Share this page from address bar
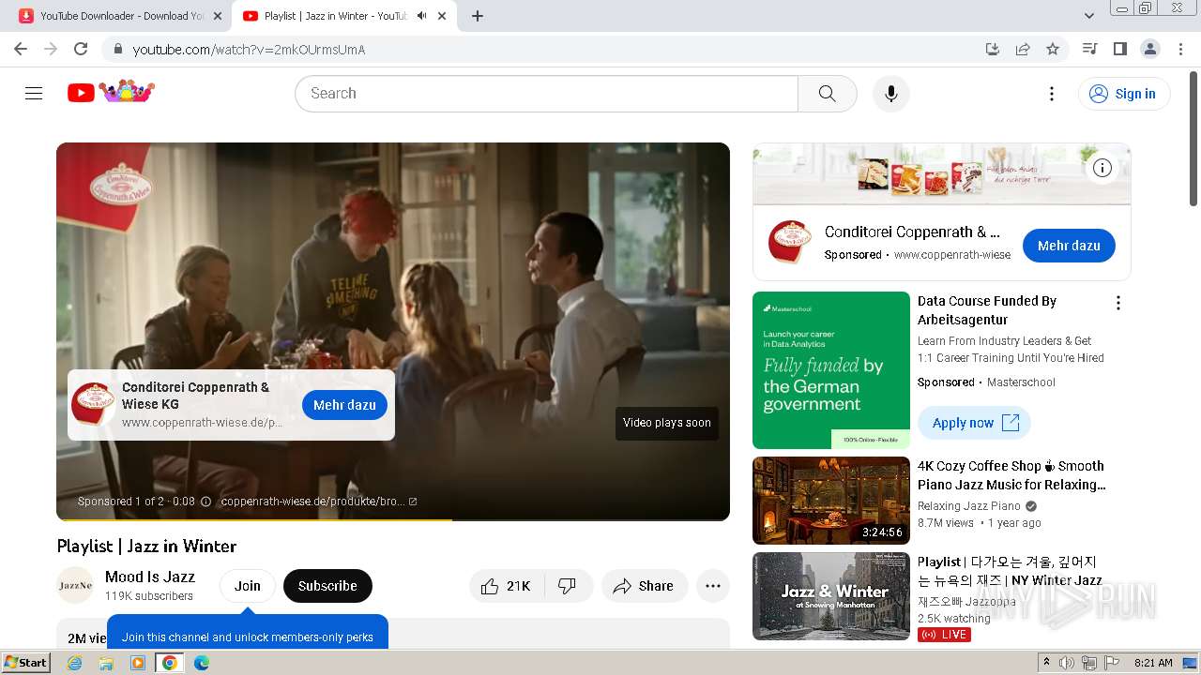1201x675 pixels. pos(1023,49)
